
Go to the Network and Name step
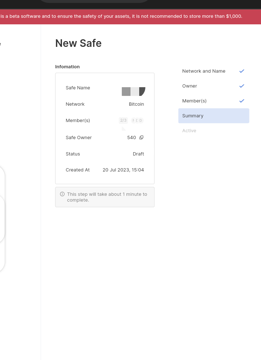point(204,71)
